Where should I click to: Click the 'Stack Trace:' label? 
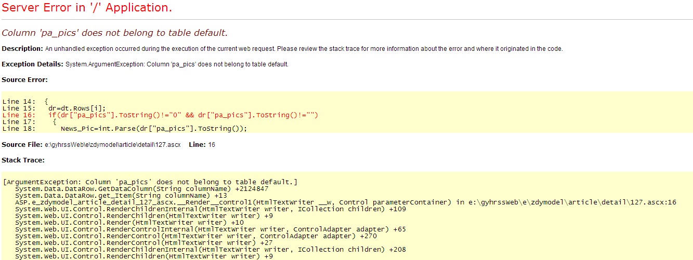(23, 160)
